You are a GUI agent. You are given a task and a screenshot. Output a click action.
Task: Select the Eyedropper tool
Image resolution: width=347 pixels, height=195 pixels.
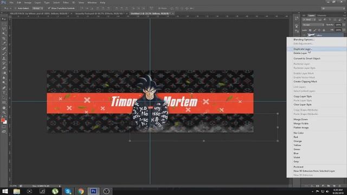point(4,43)
